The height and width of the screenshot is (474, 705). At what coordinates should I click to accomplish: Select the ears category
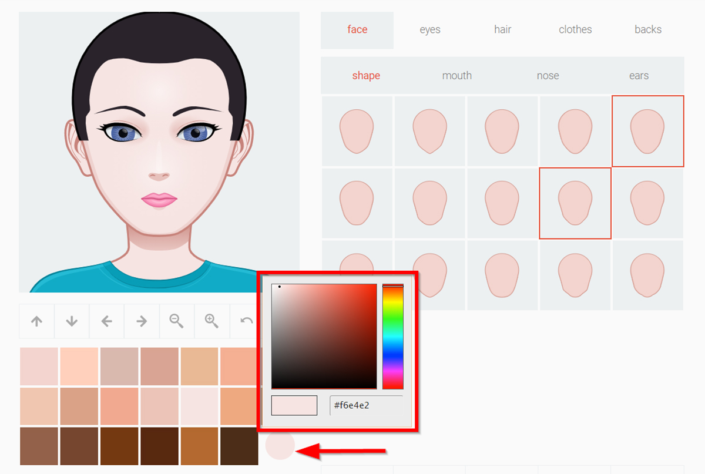pos(639,75)
